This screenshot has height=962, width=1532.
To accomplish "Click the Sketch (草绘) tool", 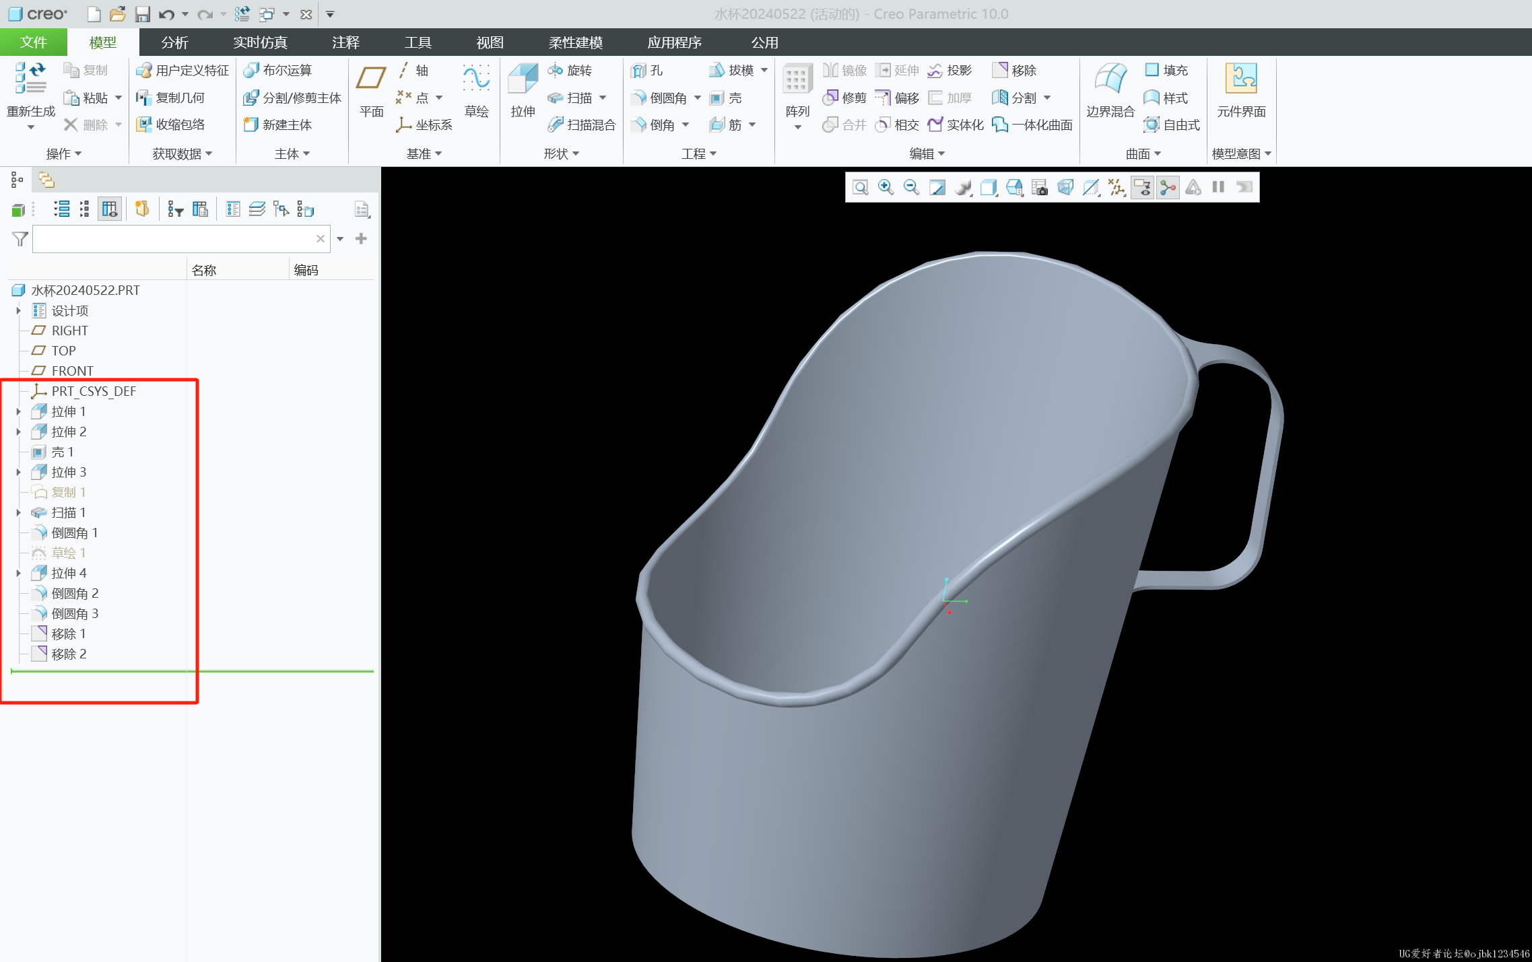I will click(476, 90).
